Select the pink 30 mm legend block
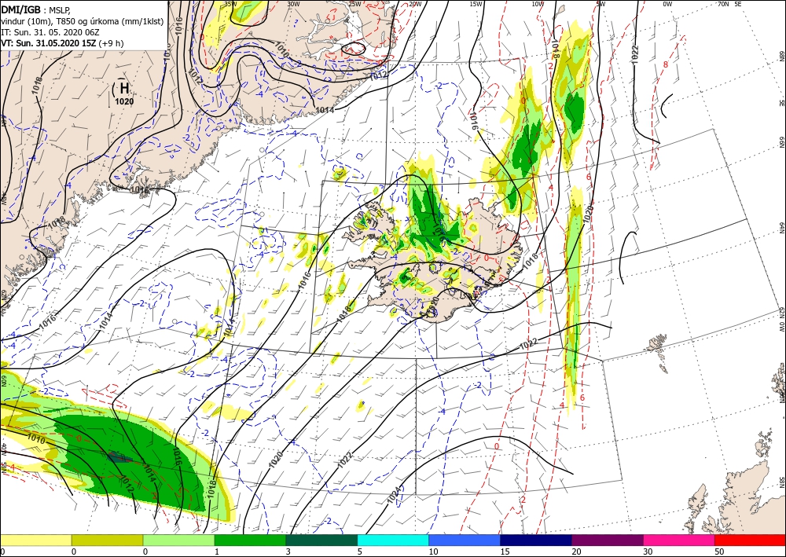Viewport: 786px width, 557px height. pos(679,540)
